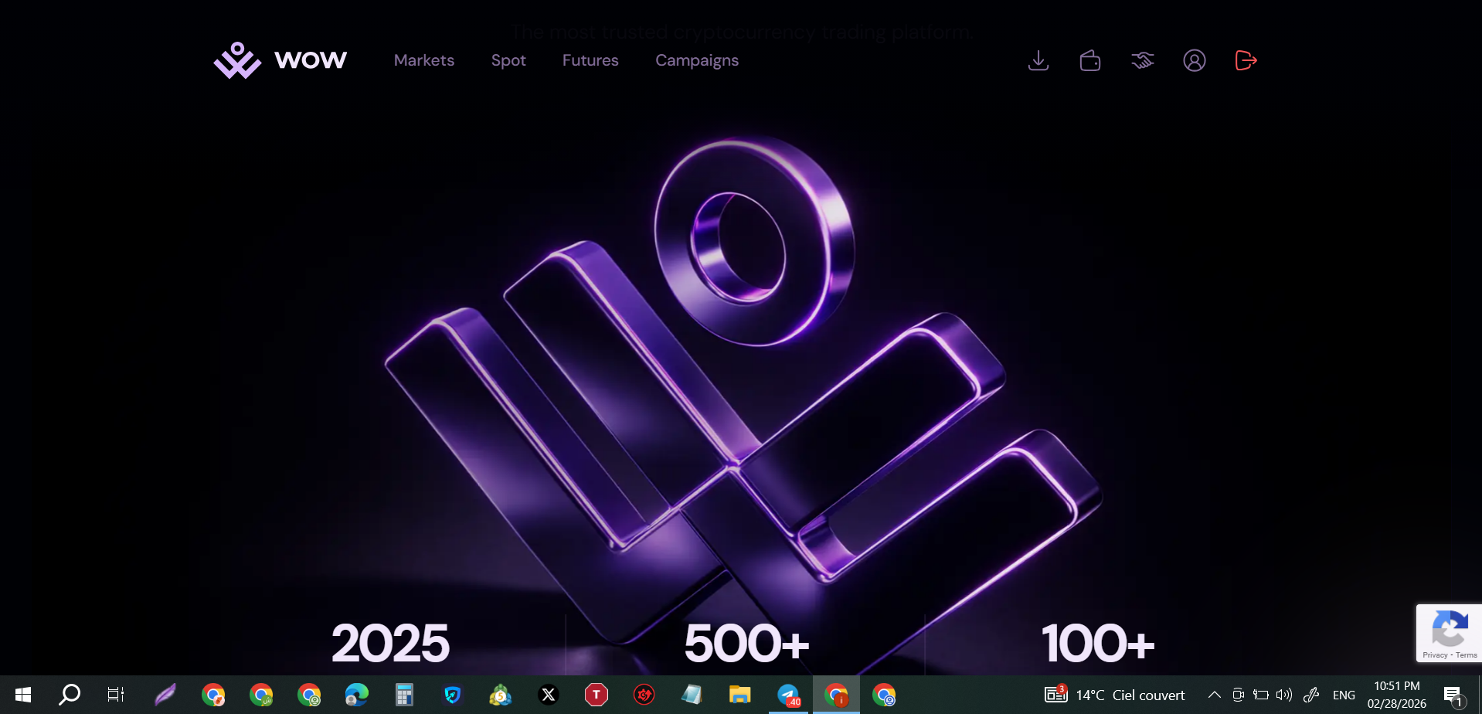Screen dimensions: 1482x714
Task: Open the Markets menu item
Action: tap(424, 60)
